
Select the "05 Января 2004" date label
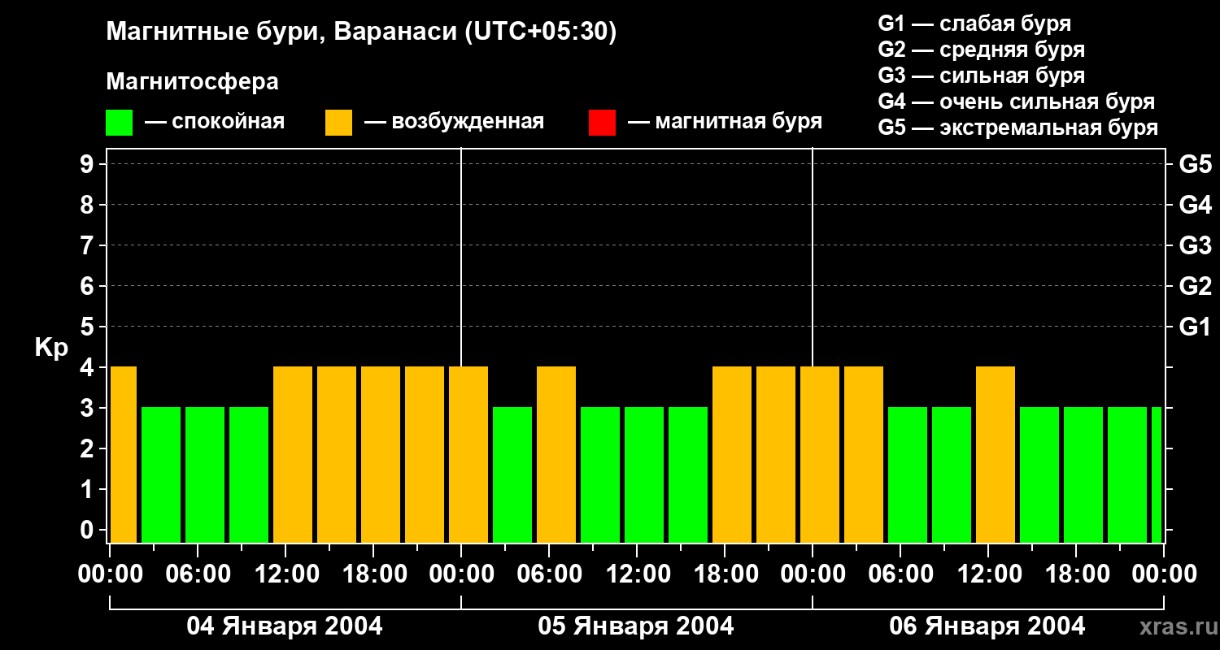[x=636, y=626]
